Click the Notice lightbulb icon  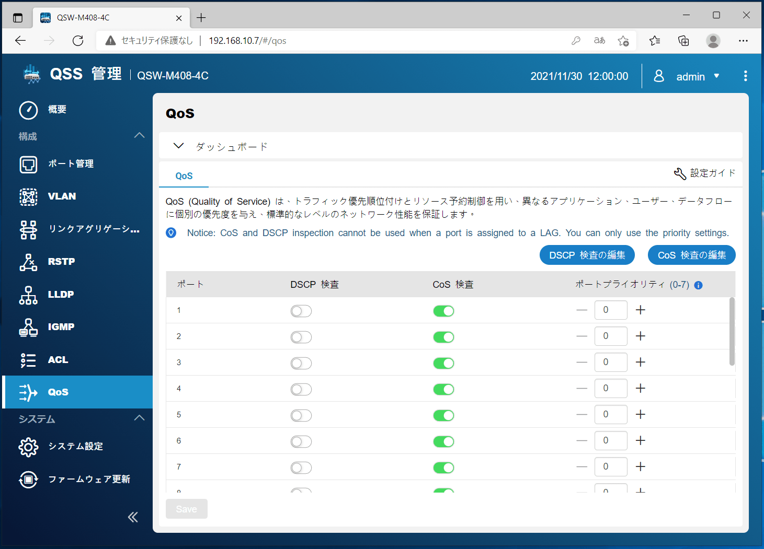click(171, 233)
